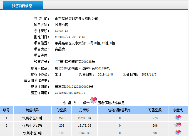Click the house icon beside 查看房屋状态信息
Screen dimensions: 189x138
tap(94, 100)
